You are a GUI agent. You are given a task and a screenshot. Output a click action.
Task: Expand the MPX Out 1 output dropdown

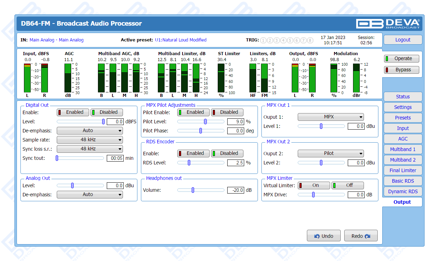pos(330,117)
